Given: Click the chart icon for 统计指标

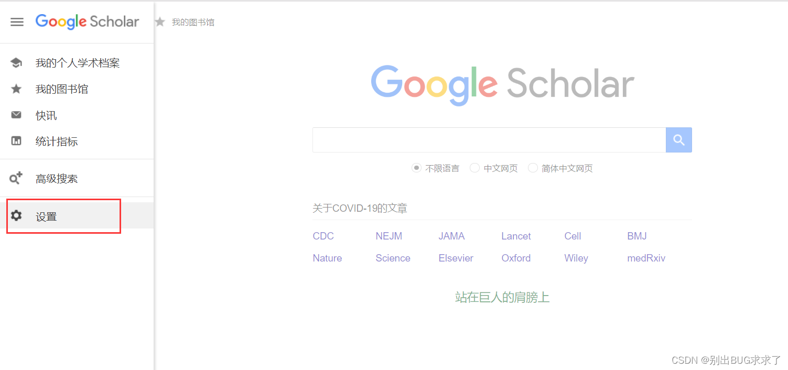Looking at the screenshot, I should coord(16,141).
